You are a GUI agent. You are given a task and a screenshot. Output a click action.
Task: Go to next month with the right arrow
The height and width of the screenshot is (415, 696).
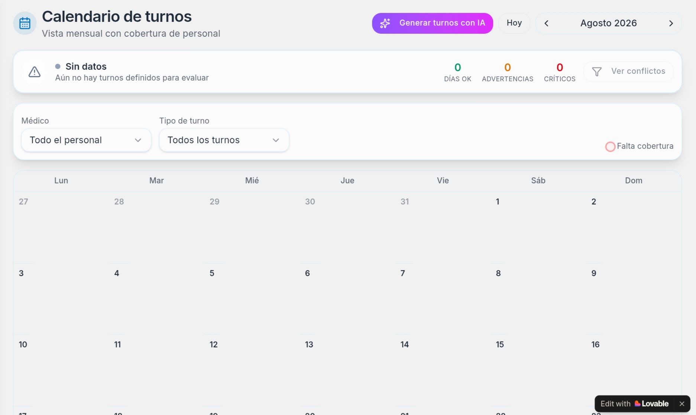point(671,23)
